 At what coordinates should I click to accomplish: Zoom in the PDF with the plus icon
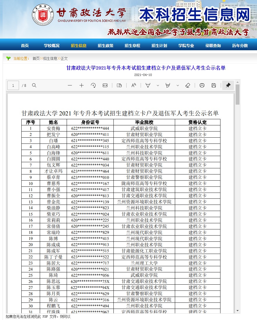coord(82,85)
